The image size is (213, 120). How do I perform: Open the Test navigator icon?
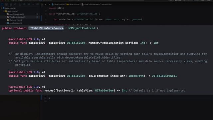point(24,4)
